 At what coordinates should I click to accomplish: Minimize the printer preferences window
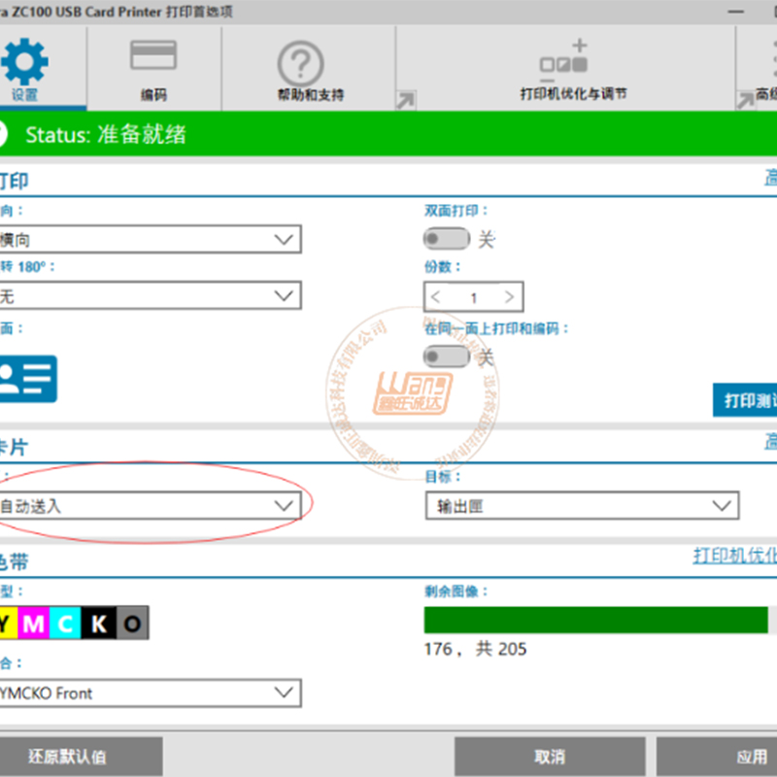pos(736,12)
